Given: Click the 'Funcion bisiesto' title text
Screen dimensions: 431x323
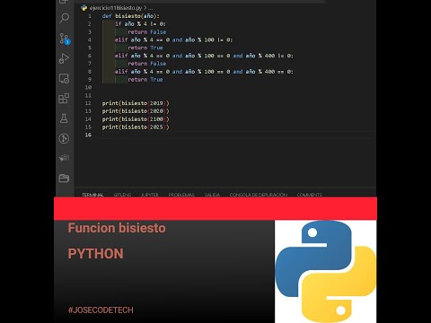Looking at the screenshot, I should (x=117, y=228).
